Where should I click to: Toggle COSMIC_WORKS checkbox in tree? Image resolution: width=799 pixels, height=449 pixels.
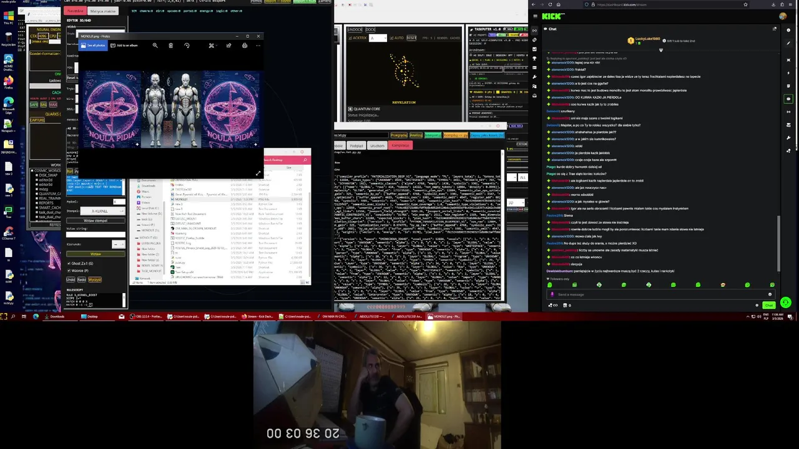[x=32, y=170]
